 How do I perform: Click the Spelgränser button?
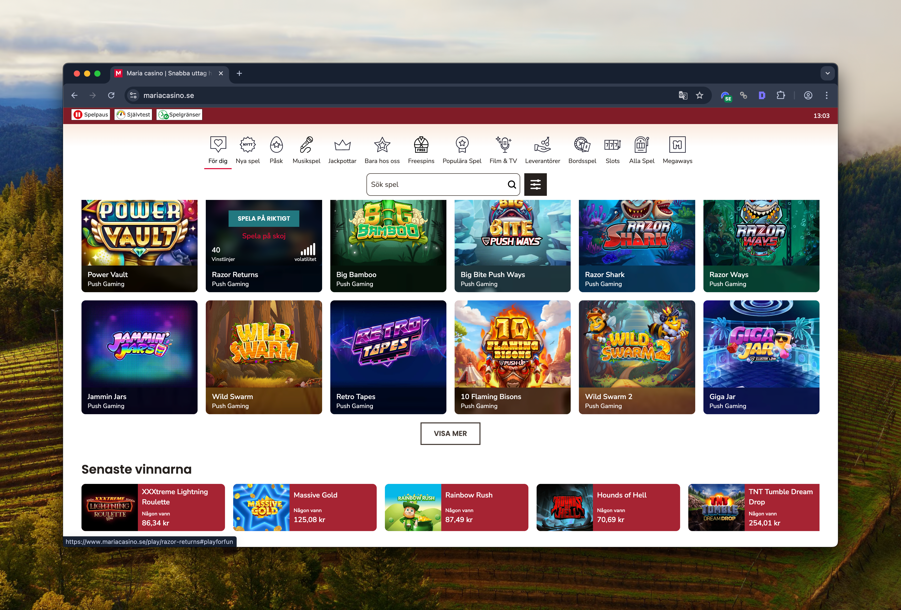pos(179,114)
